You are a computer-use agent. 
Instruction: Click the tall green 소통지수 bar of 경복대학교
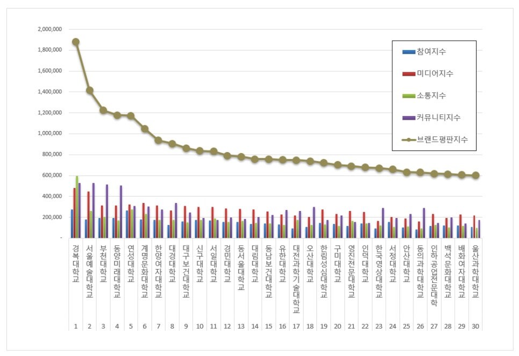(77, 207)
